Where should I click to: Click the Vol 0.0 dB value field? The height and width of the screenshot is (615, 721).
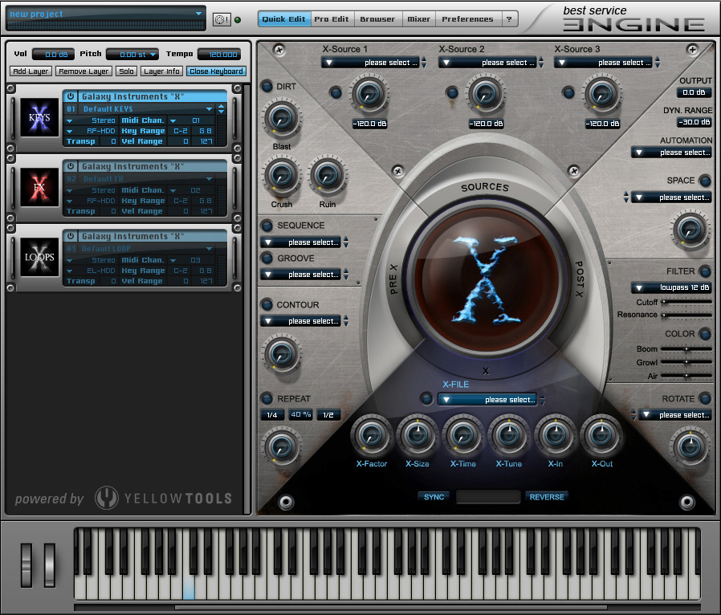coord(53,55)
